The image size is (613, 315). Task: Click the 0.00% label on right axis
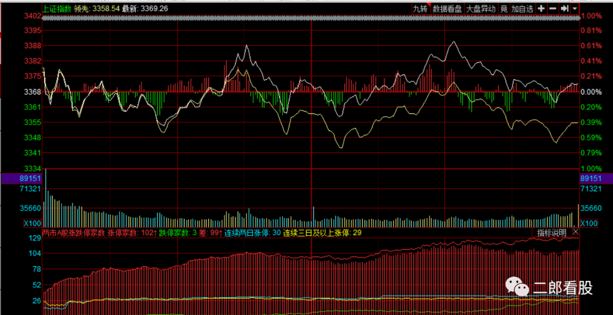[x=591, y=92]
